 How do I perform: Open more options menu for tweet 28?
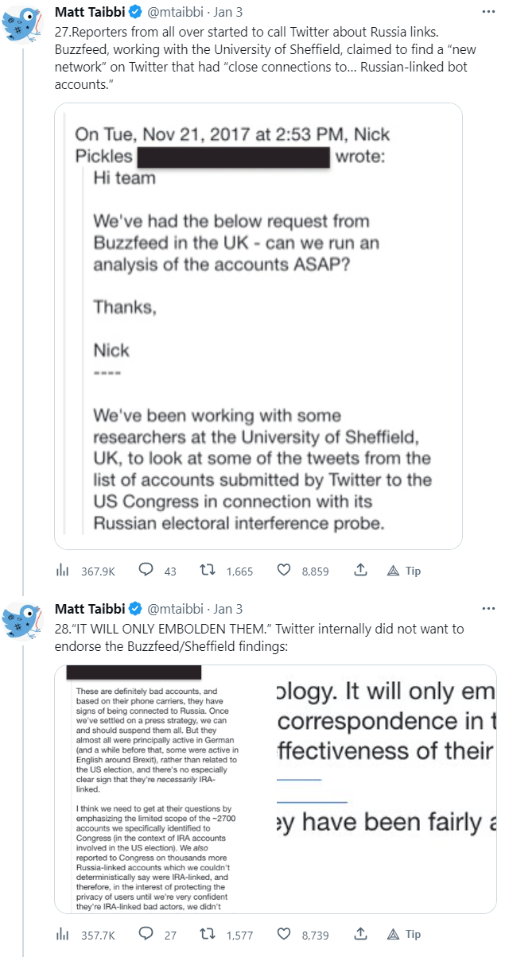488,609
